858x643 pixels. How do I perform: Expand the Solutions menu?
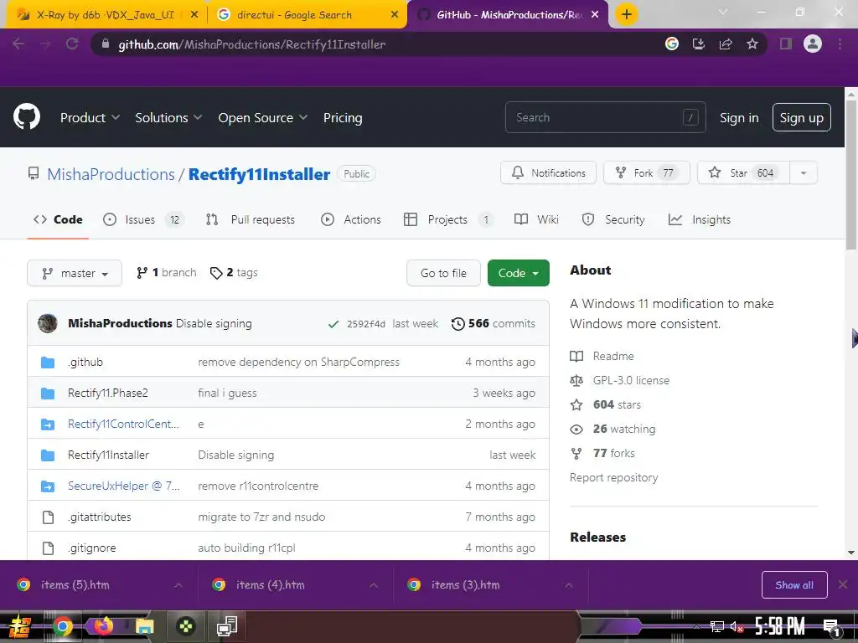(168, 117)
